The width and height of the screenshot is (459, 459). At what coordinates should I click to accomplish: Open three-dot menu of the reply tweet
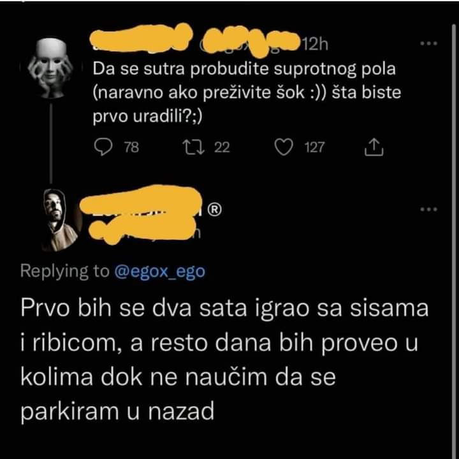(x=429, y=209)
